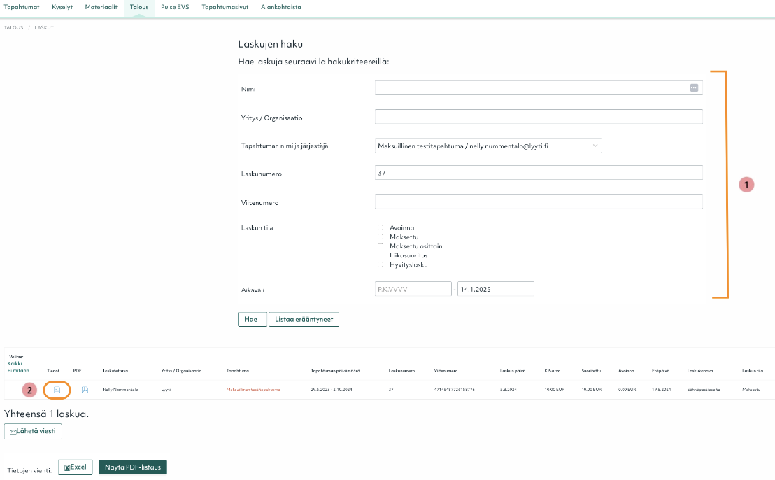Open the Tapahtumasivut tab
Image resolution: width=775 pixels, height=480 pixels.
[225, 7]
